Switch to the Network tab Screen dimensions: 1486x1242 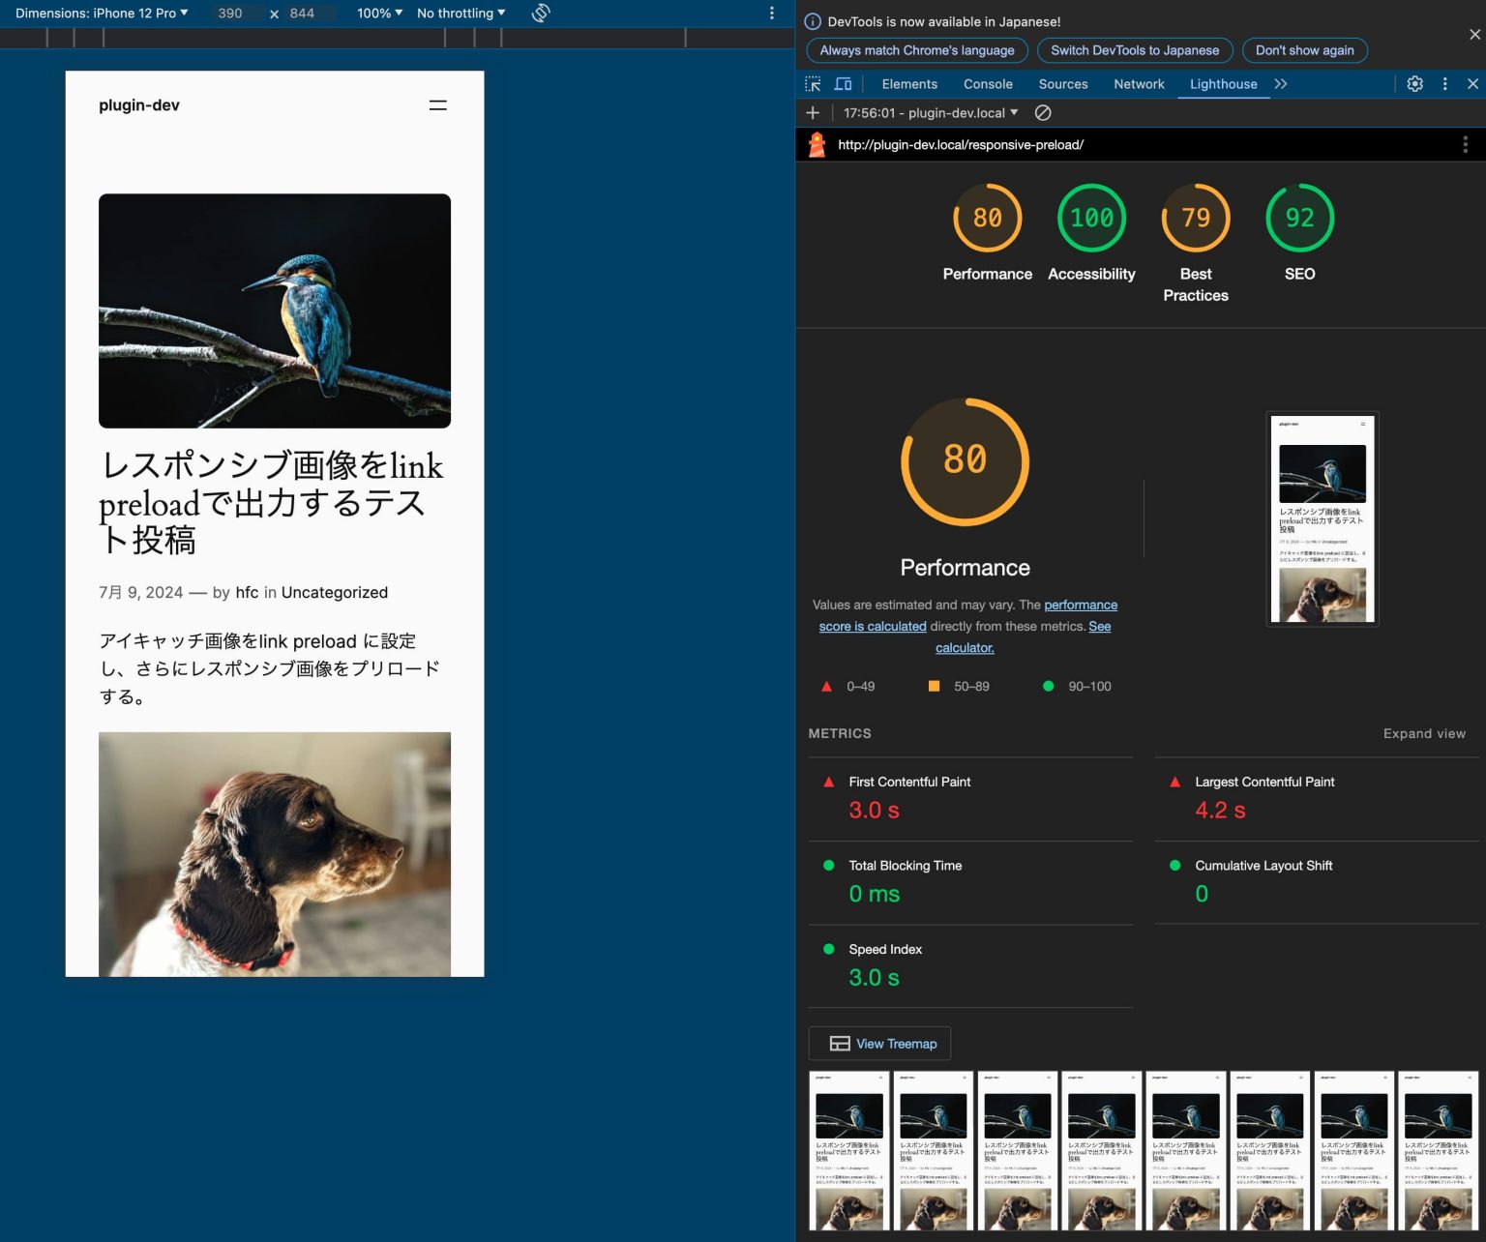[1138, 84]
